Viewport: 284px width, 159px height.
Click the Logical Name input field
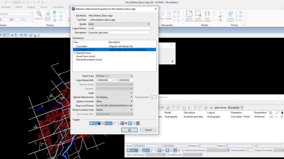tap(119, 28)
